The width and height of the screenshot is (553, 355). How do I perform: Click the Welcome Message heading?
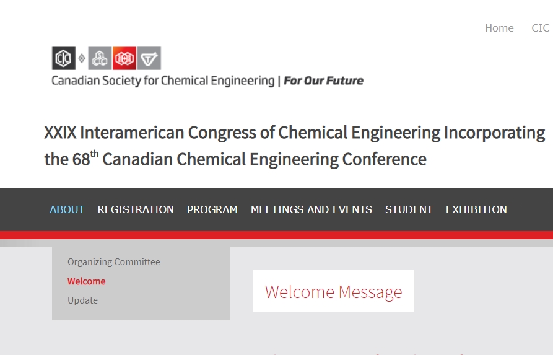point(334,292)
